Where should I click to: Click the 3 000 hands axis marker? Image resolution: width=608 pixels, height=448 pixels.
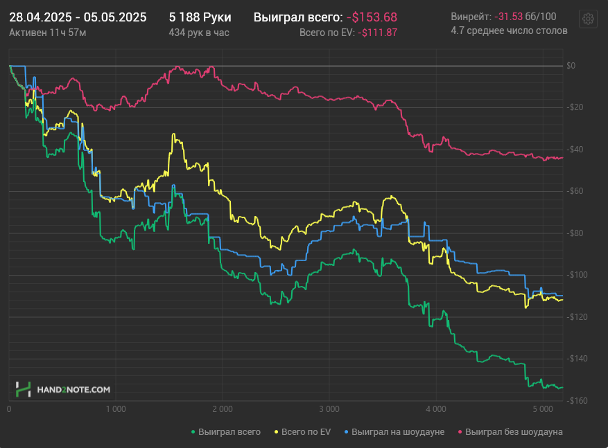point(329,409)
